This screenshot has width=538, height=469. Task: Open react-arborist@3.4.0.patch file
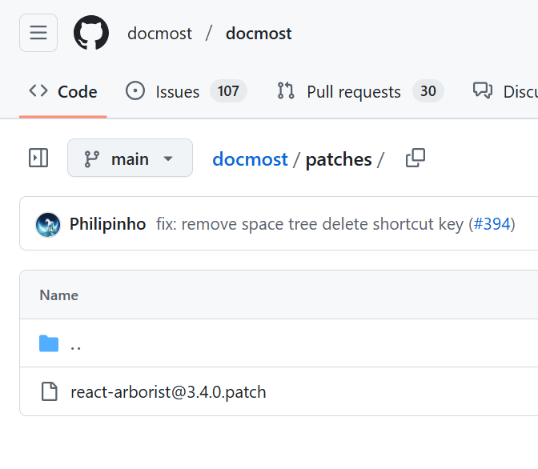(x=168, y=392)
